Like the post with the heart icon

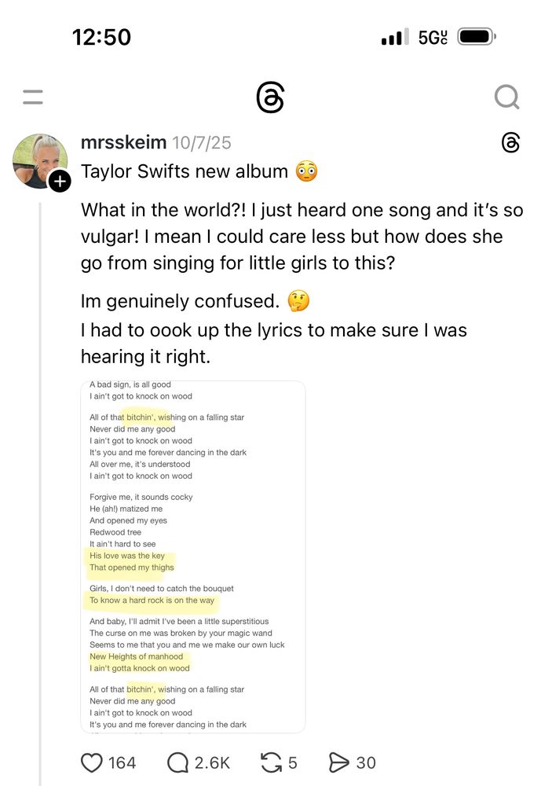click(x=92, y=762)
